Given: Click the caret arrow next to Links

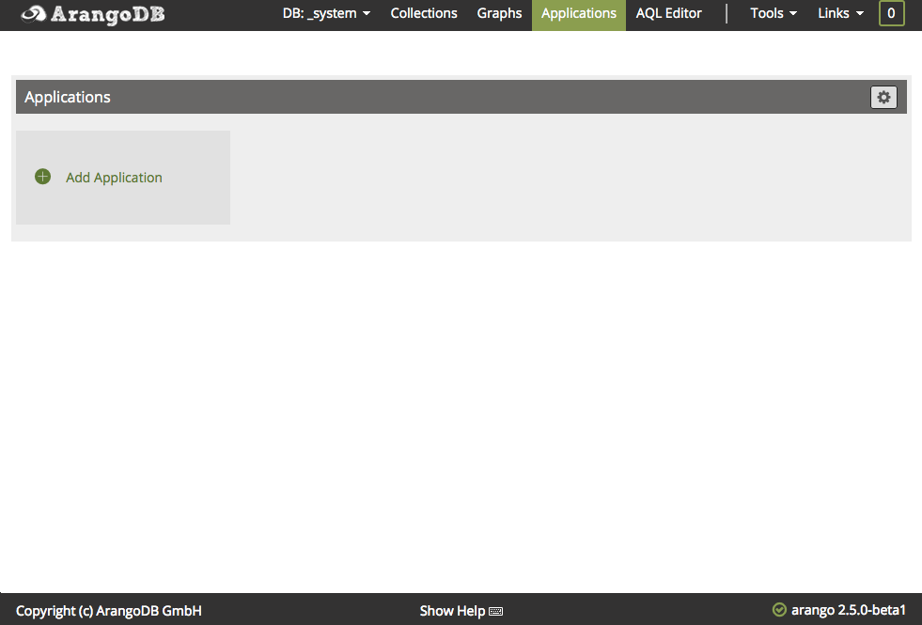Looking at the screenshot, I should coord(860,14).
